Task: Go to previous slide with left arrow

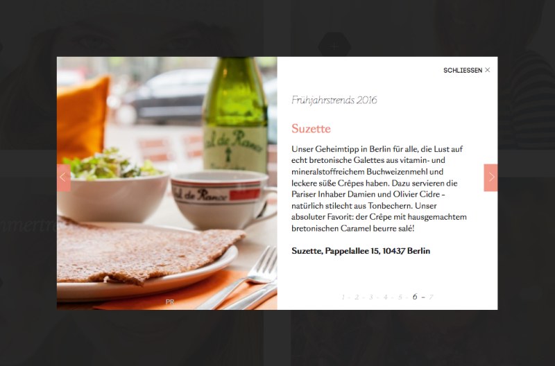Action: pyautogui.click(x=64, y=177)
